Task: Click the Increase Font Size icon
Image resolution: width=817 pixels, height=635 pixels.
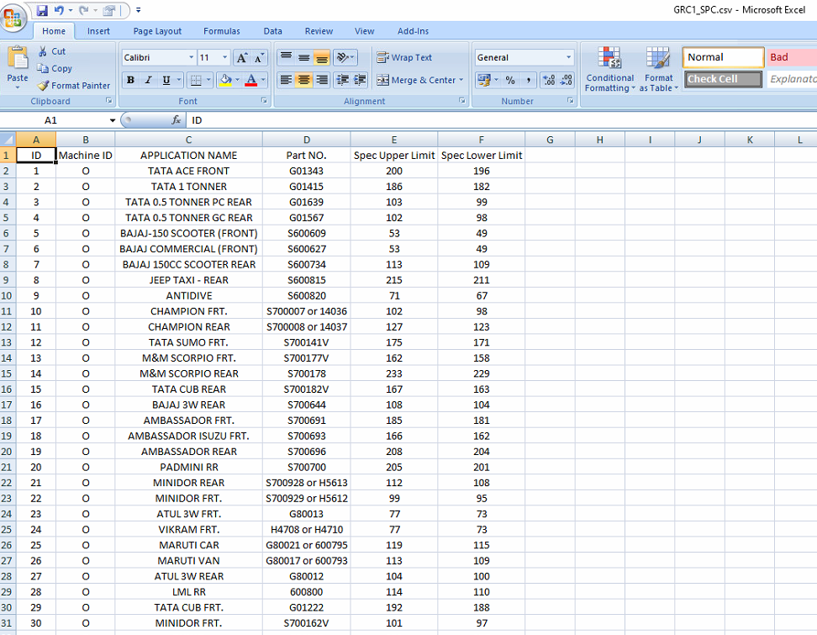Action: click(x=242, y=58)
